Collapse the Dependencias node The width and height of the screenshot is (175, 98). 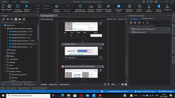pyautogui.click(x=5, y=29)
